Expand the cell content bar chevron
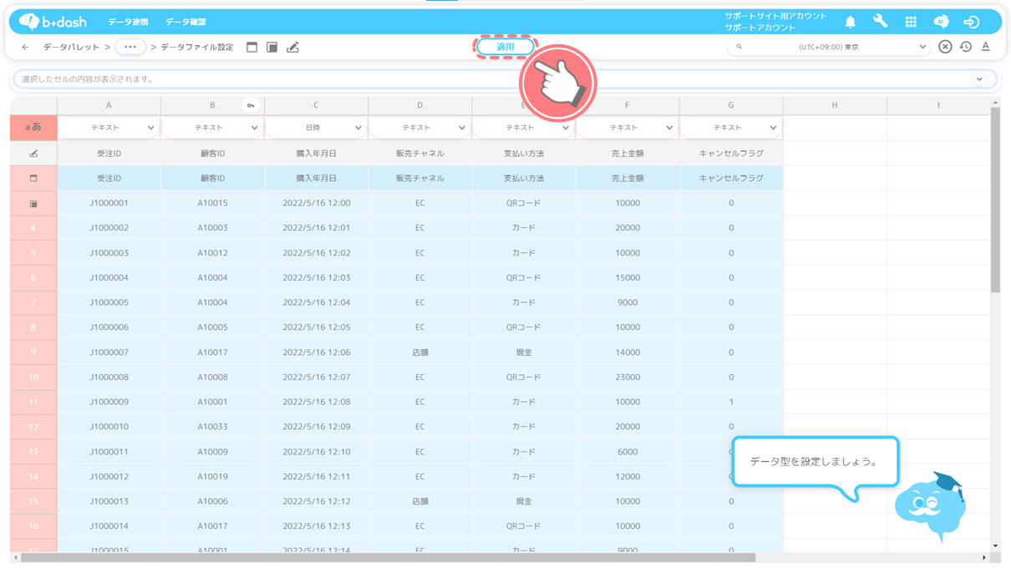The image size is (1011, 568). tap(980, 79)
